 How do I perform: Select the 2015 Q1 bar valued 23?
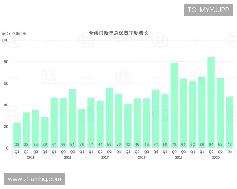[x=17, y=135]
